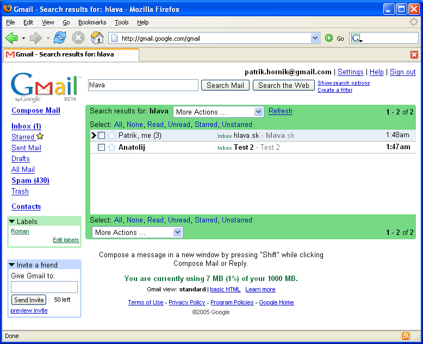The height and width of the screenshot is (344, 423).
Task: Click the Search Mail button
Action: click(225, 85)
